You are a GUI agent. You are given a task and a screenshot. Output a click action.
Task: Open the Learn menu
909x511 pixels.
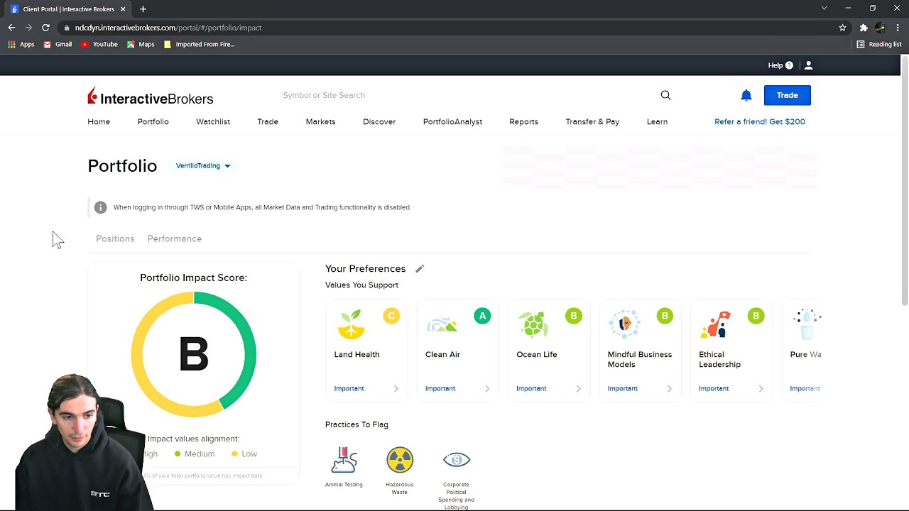657,121
